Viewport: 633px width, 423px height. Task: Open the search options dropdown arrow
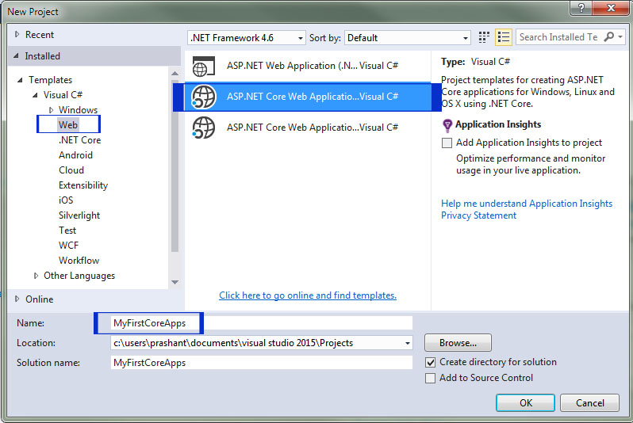620,37
